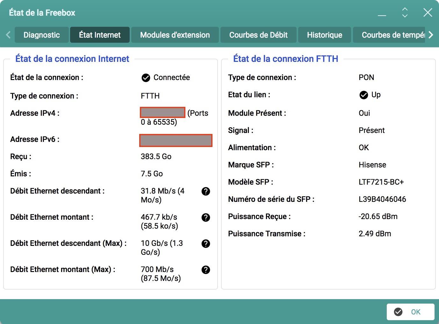Click the redacted IPv6 address field
The image size is (439, 324).
pos(176,141)
